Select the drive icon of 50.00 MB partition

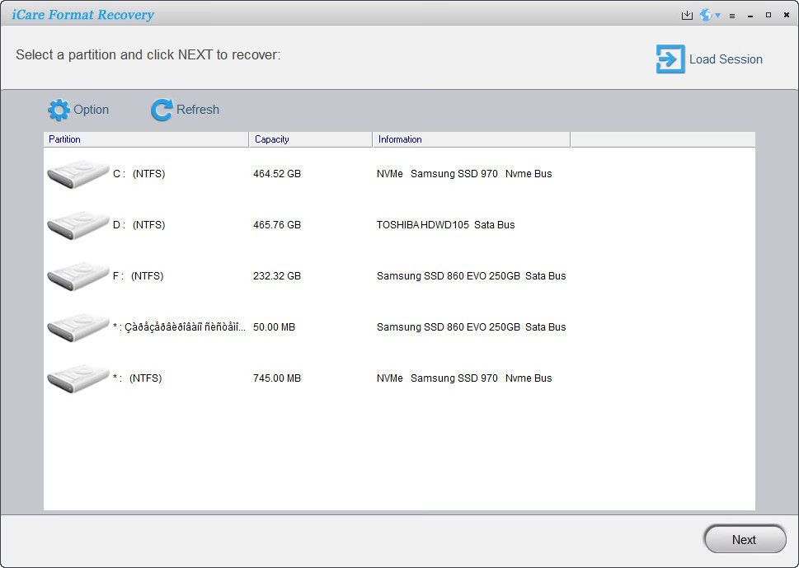tap(78, 327)
